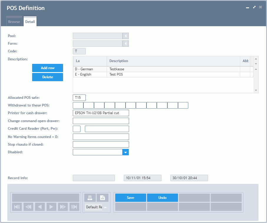267x223 pixels.
Task: Click grid header scroll down arrow
Action: point(256,64)
